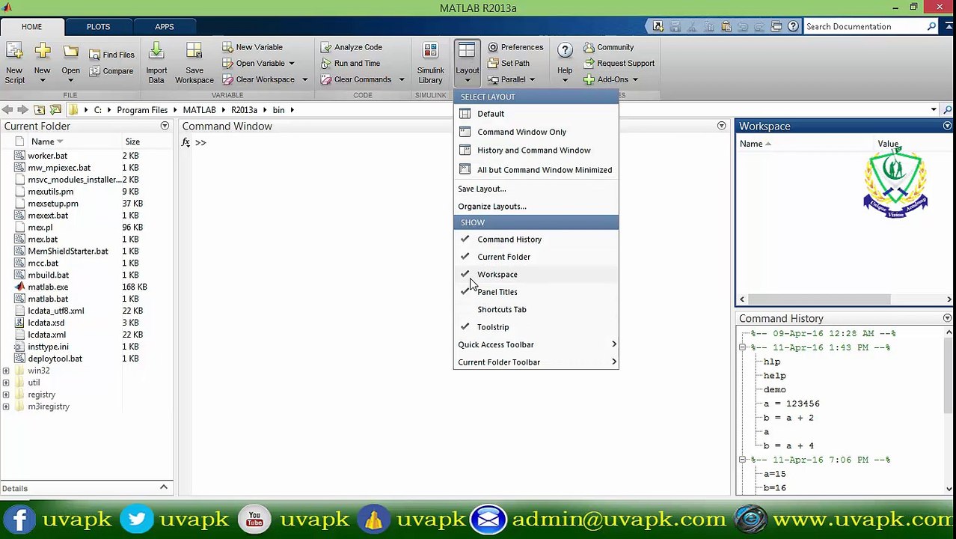Click the YouTube icon in bottom banner
This screenshot has width=956, height=539.
click(254, 519)
